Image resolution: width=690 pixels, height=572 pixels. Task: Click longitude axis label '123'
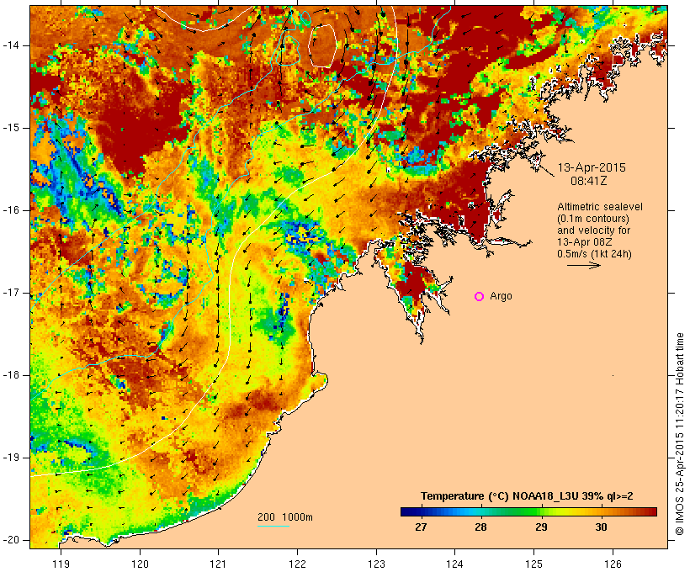pyautogui.click(x=376, y=564)
